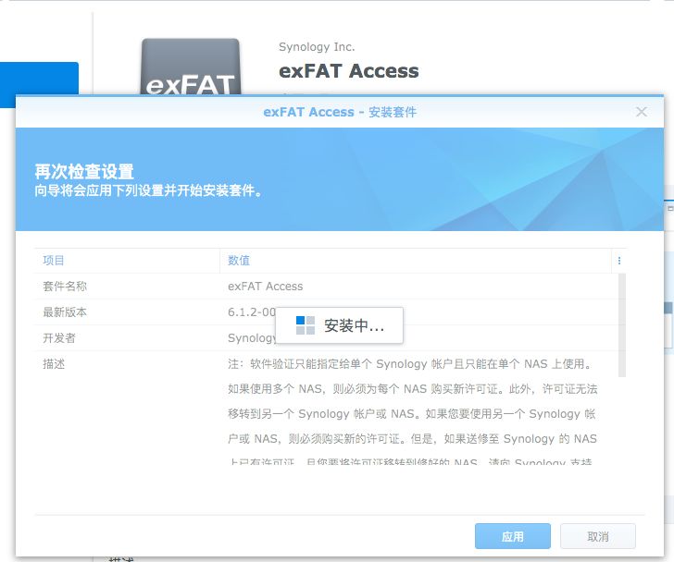Select the 最新版本 row label

click(x=65, y=312)
